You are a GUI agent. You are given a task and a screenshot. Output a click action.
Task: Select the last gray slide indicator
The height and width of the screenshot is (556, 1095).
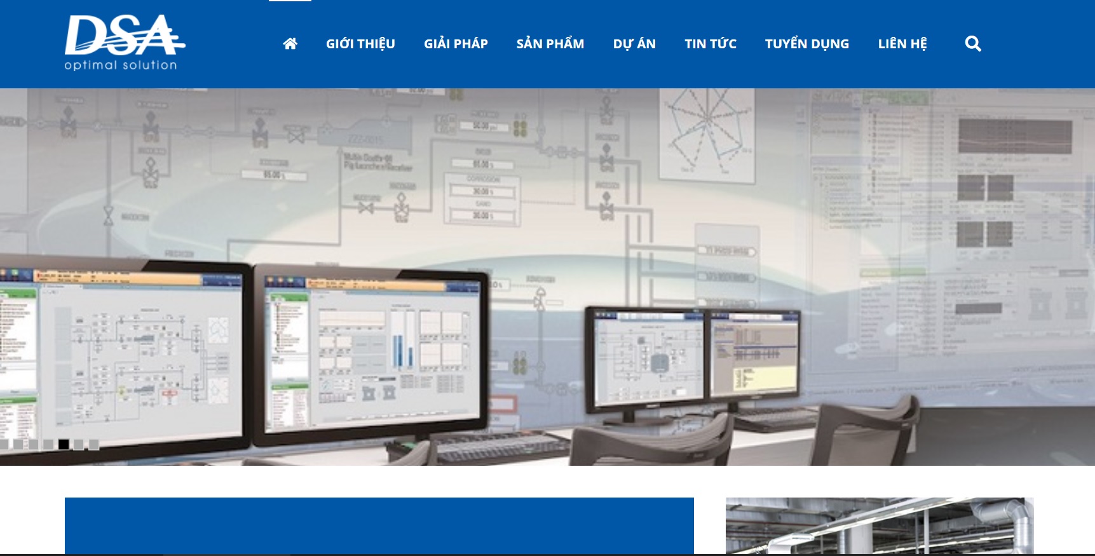[x=94, y=445]
